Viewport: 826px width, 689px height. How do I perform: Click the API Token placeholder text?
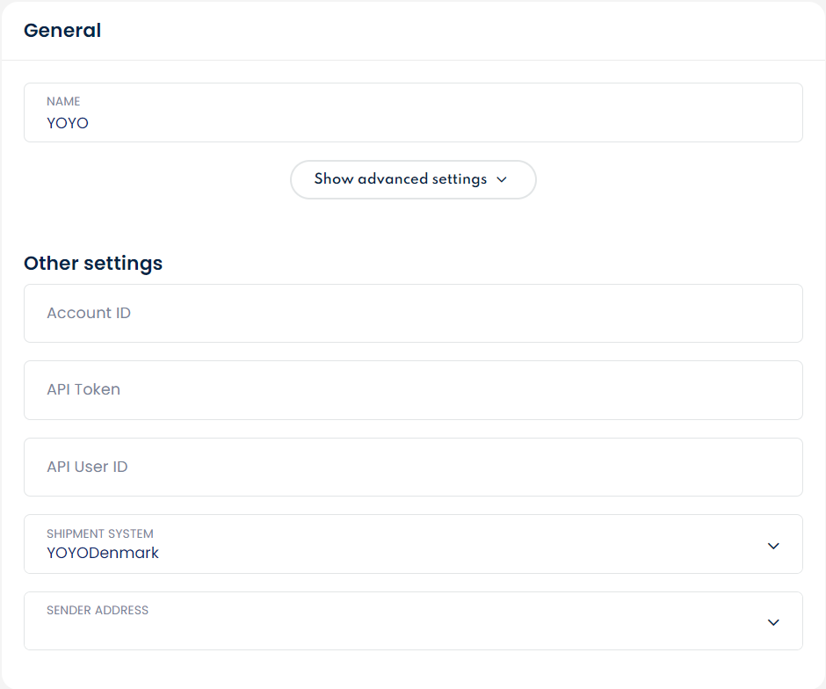click(83, 389)
